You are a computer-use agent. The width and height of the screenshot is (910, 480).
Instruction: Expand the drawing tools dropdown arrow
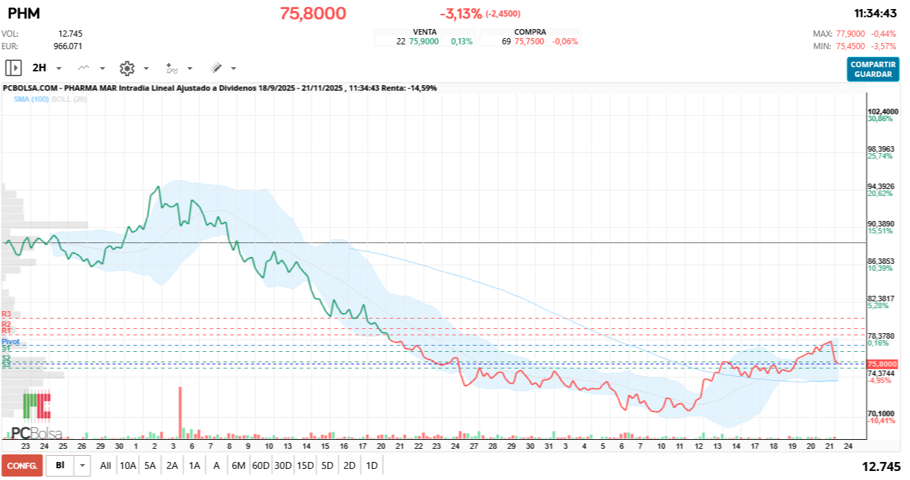pos(232,68)
